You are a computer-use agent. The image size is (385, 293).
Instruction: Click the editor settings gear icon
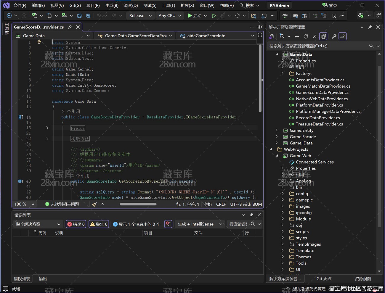pos(260,27)
